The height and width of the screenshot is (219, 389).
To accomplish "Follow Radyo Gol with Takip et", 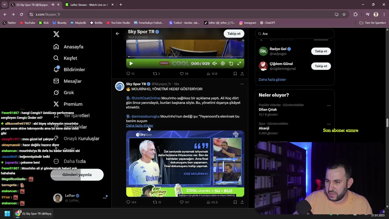I will tap(321, 51).
